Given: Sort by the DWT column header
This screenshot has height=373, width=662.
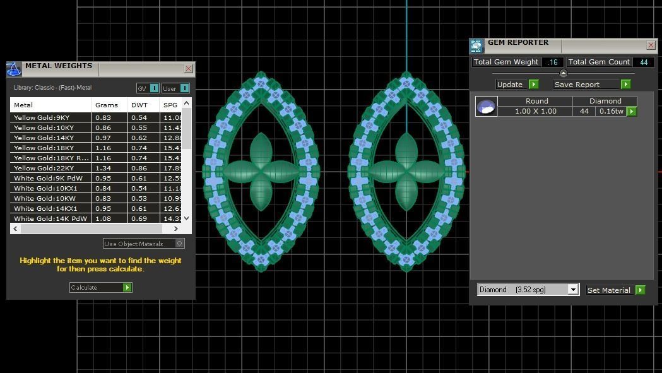Looking at the screenshot, I should click(143, 105).
